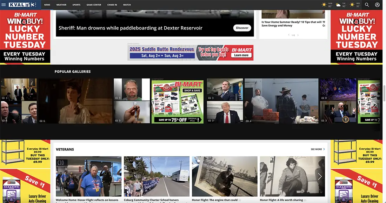Open the man in cowboy hat gallery

pyautogui.click(x=281, y=101)
